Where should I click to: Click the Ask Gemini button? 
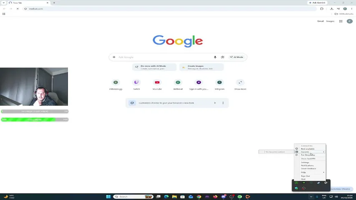coord(317,3)
